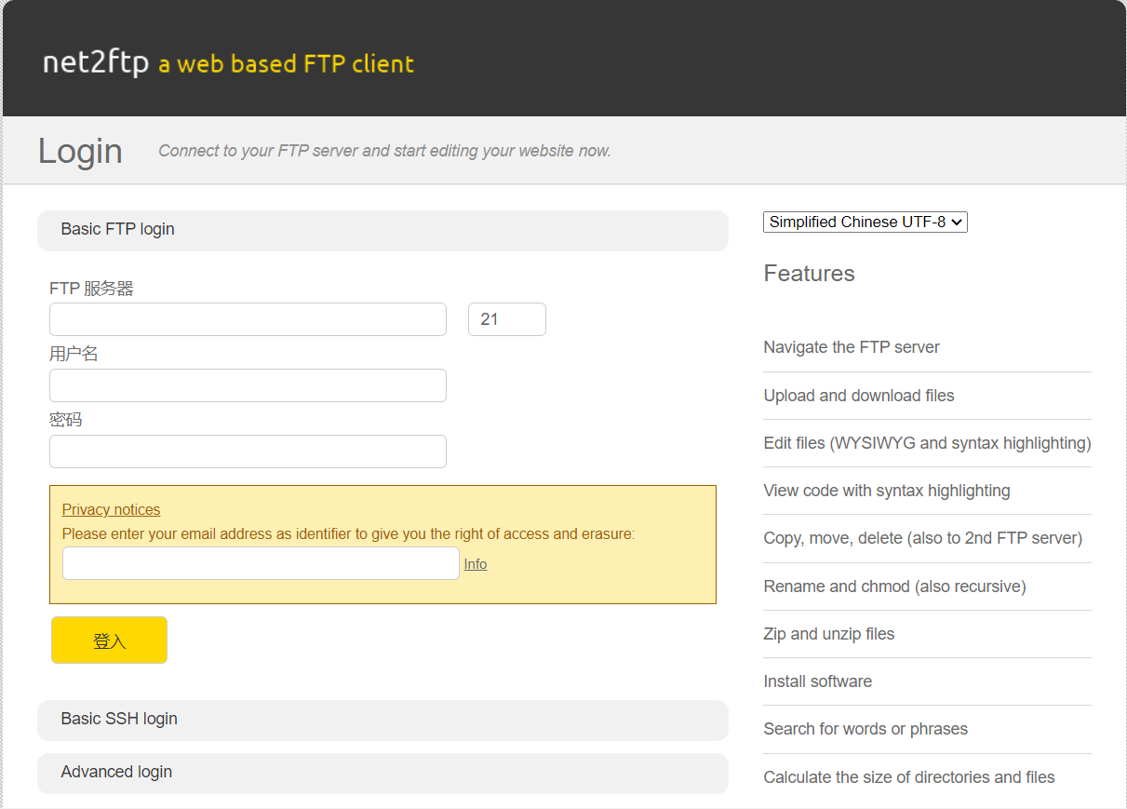
Task: Select Upload and download files feature
Action: click(859, 396)
